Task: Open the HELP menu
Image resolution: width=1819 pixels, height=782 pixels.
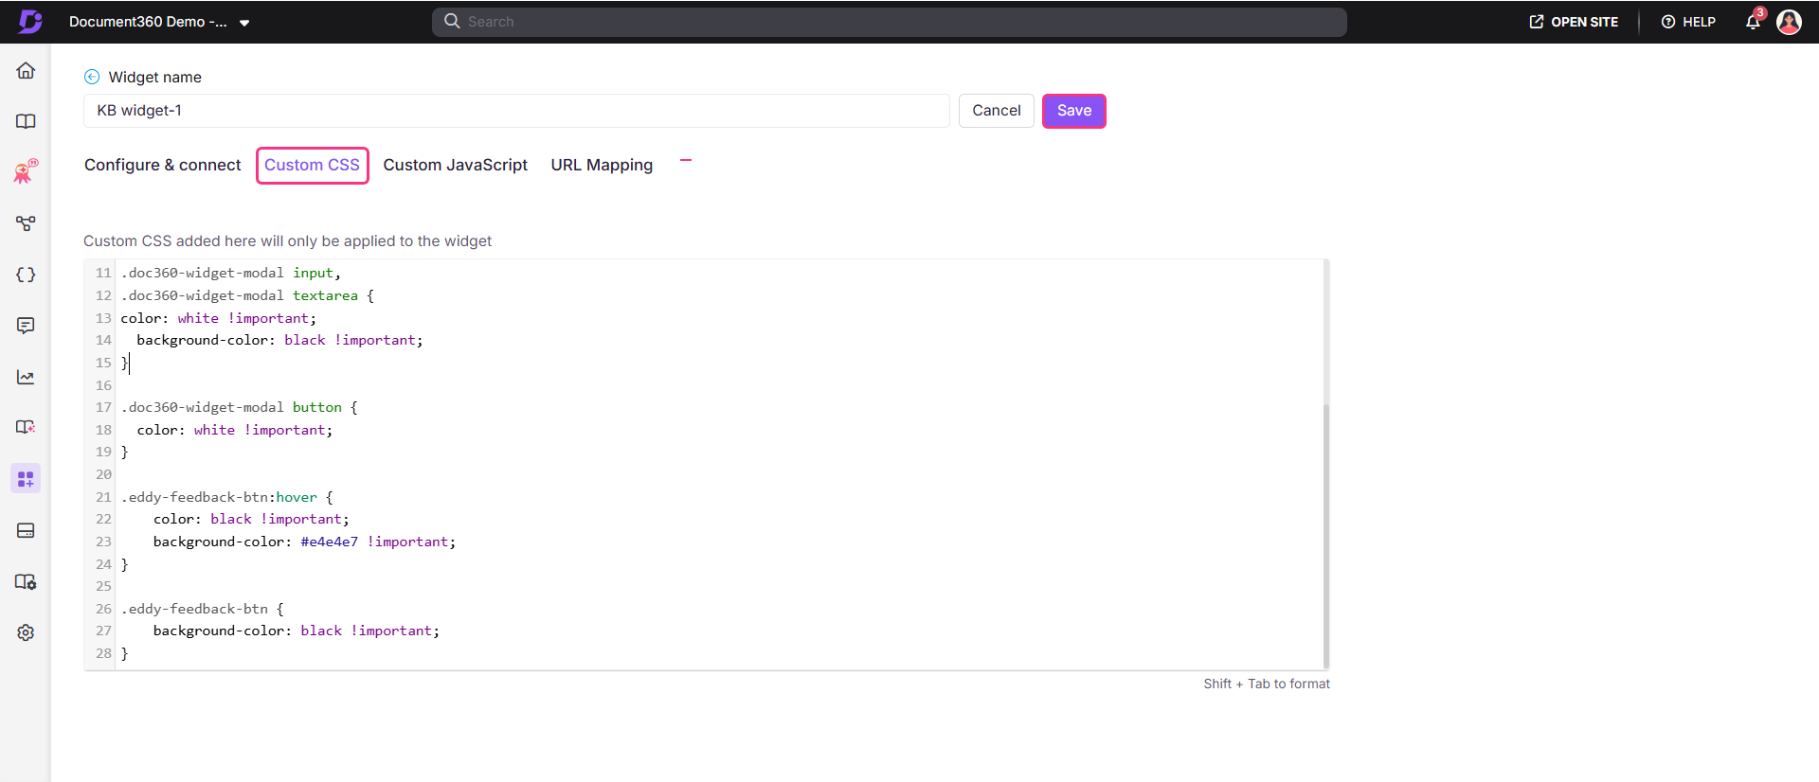Action: [1688, 22]
